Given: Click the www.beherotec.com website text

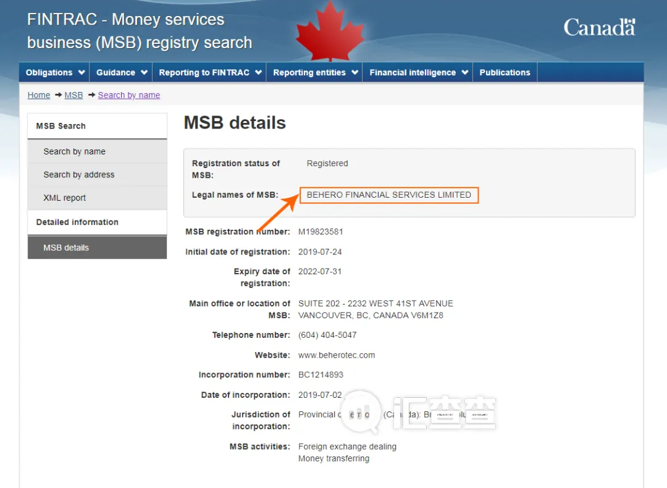Looking at the screenshot, I should pyautogui.click(x=337, y=355).
